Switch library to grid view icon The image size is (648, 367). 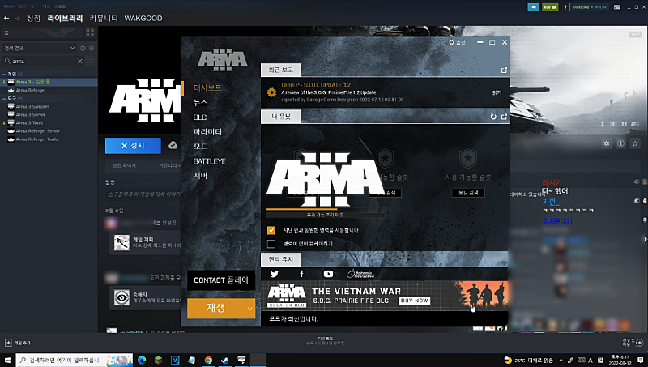tap(90, 32)
